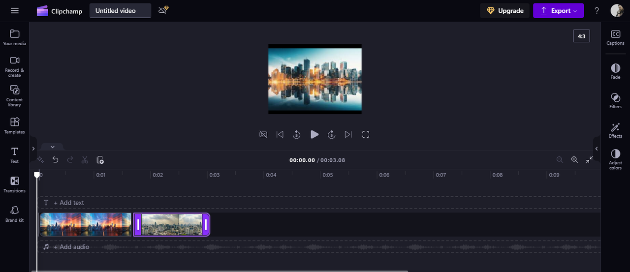Image resolution: width=630 pixels, height=272 pixels.
Task: Open Record & create tab
Action: (15, 66)
